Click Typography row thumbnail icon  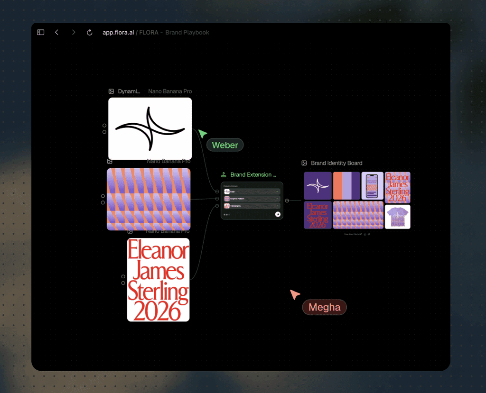click(x=227, y=206)
